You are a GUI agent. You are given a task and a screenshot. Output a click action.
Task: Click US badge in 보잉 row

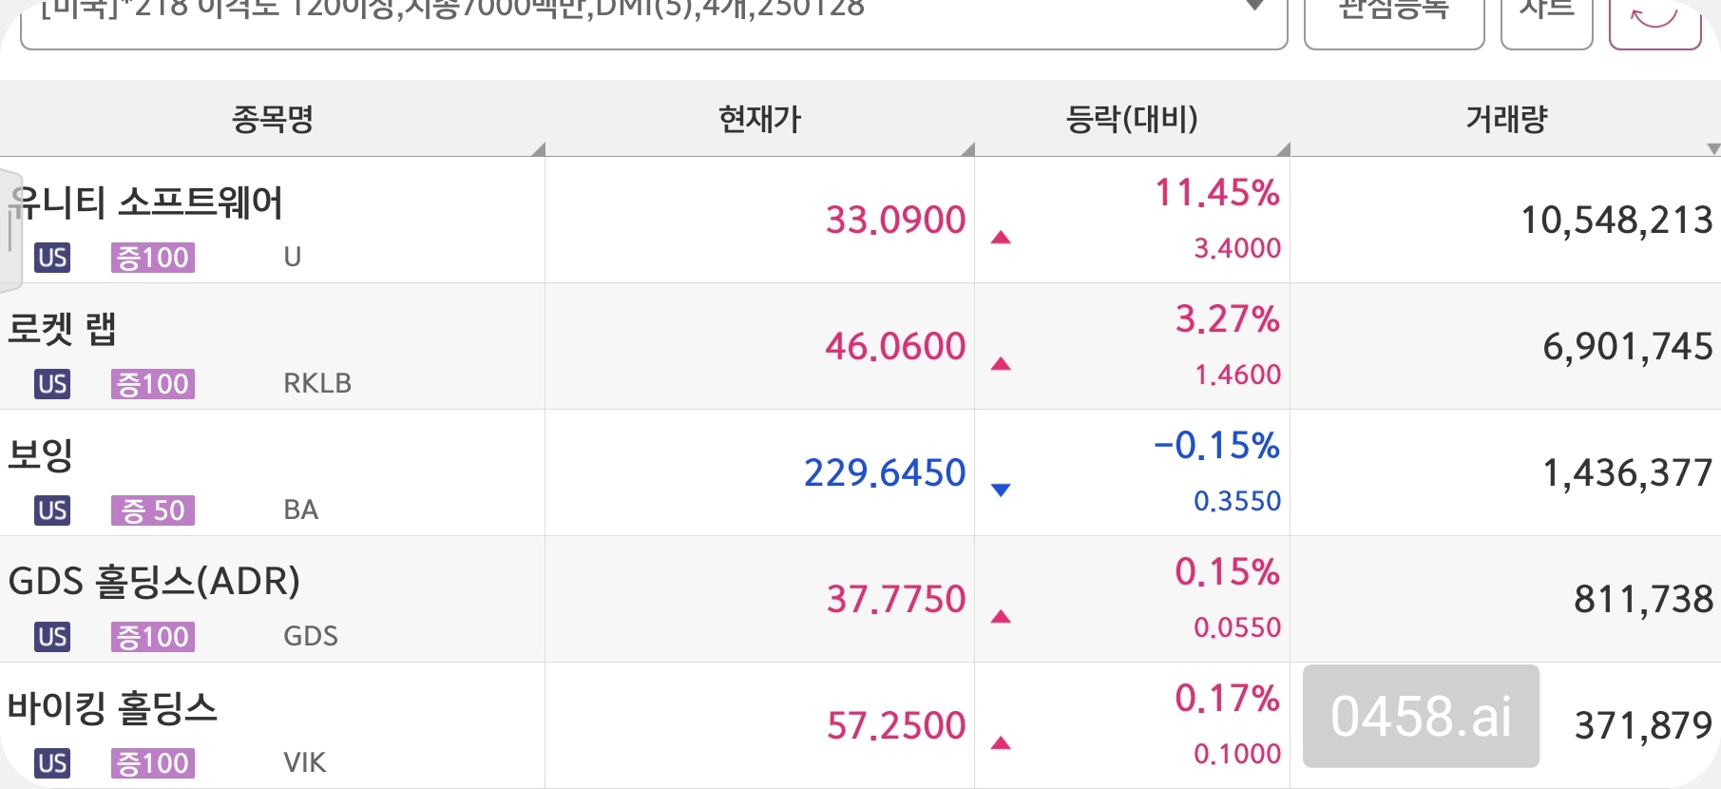point(52,510)
